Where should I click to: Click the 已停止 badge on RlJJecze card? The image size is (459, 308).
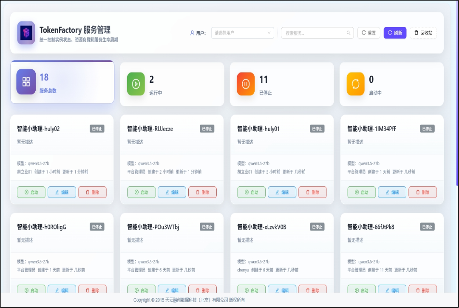pos(207,128)
